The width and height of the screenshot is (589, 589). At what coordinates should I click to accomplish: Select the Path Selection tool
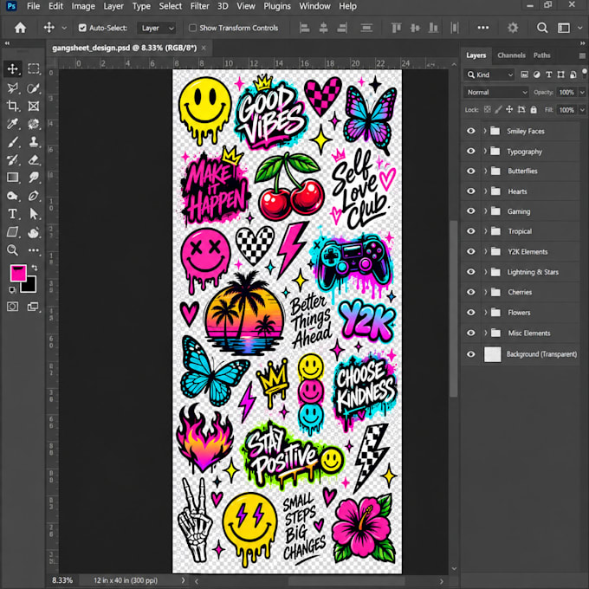point(34,214)
